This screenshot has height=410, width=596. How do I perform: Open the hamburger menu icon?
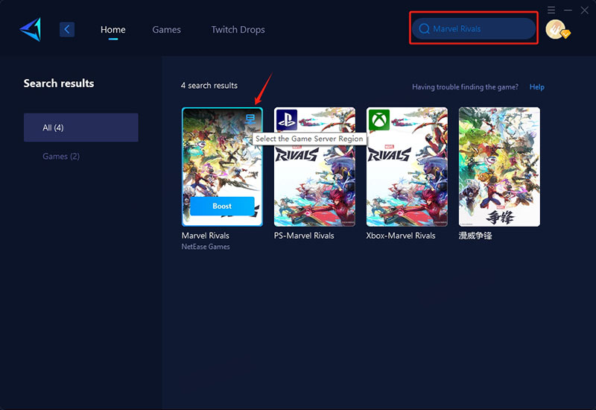coord(551,10)
